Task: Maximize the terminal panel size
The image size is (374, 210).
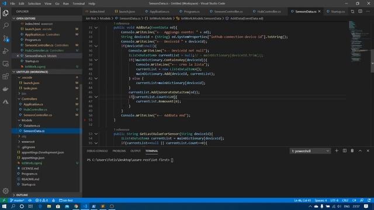Action: click(360, 150)
